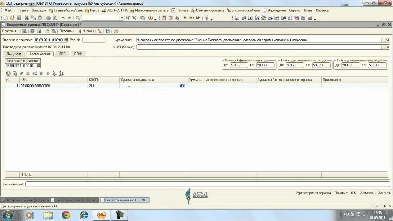
Task: Clear the ИФО (баланс) field with X
Action: [388, 47]
